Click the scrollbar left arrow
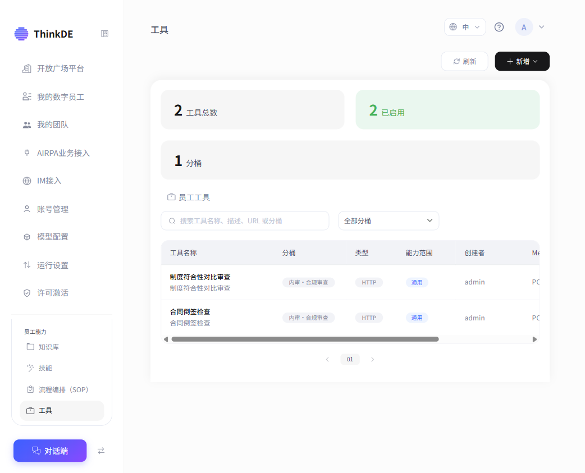 pyautogui.click(x=166, y=339)
